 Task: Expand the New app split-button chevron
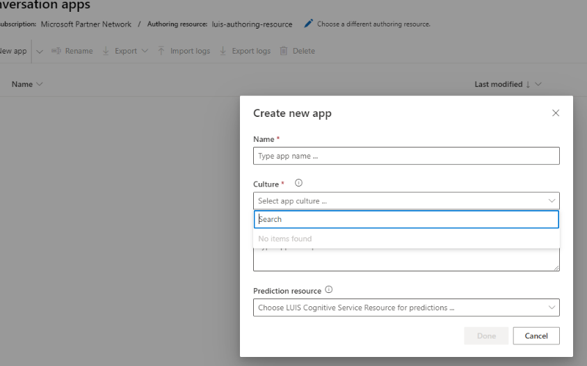click(x=39, y=51)
